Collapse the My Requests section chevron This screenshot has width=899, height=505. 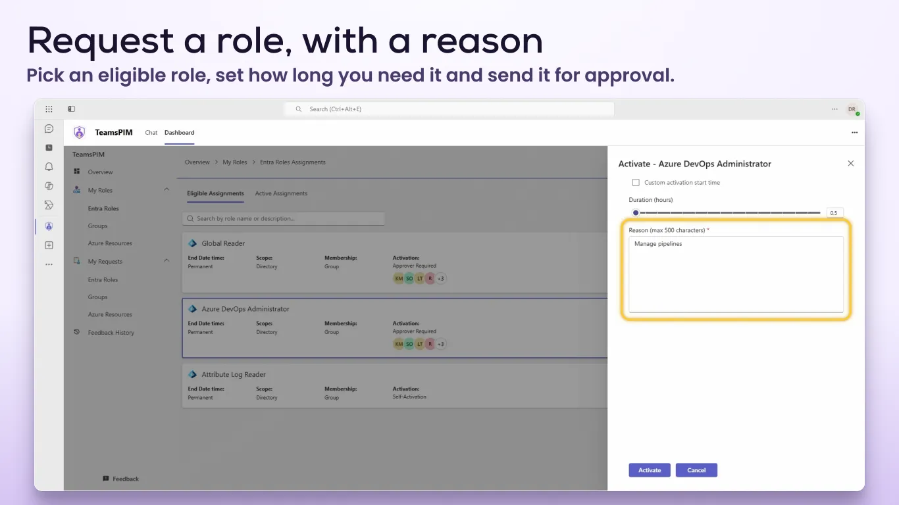pos(167,261)
